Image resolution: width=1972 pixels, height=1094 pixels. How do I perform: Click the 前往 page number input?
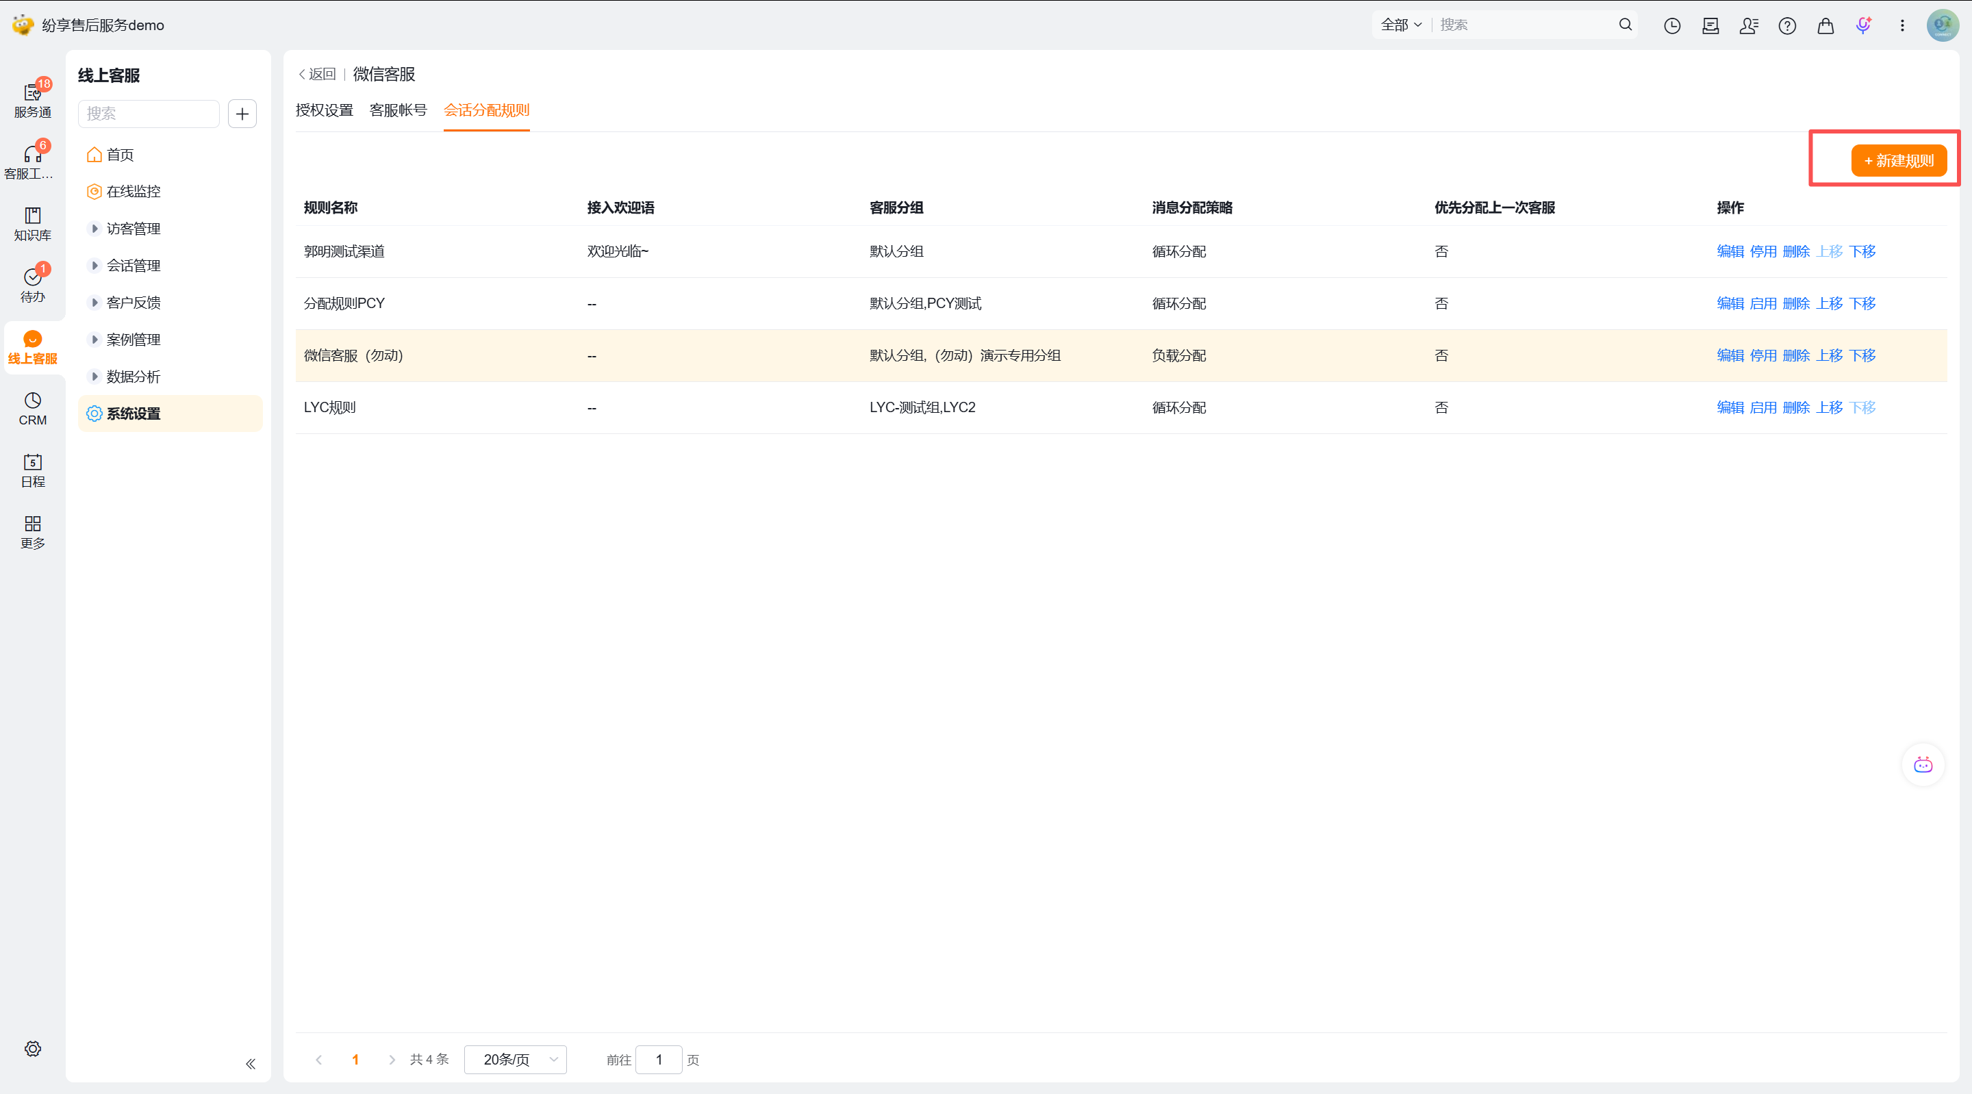pos(658,1060)
